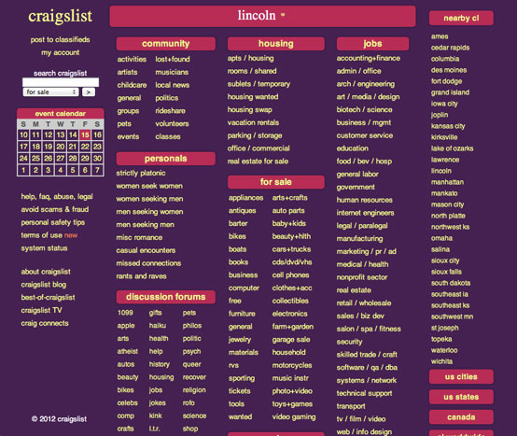The height and width of the screenshot is (436, 517).
Task: Go to 'omaha' nearby craigslist
Action: (x=441, y=238)
